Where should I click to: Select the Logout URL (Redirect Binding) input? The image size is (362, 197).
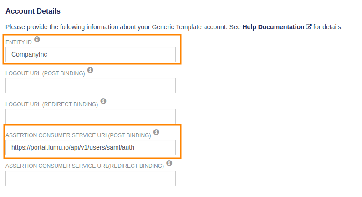pos(90,116)
